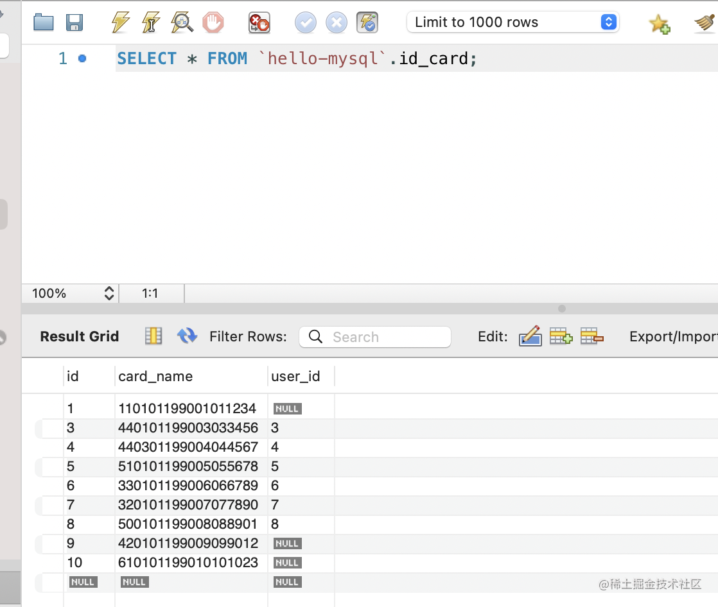The height and width of the screenshot is (607, 718).
Task: Beautify query with broom icon
Action: (705, 23)
